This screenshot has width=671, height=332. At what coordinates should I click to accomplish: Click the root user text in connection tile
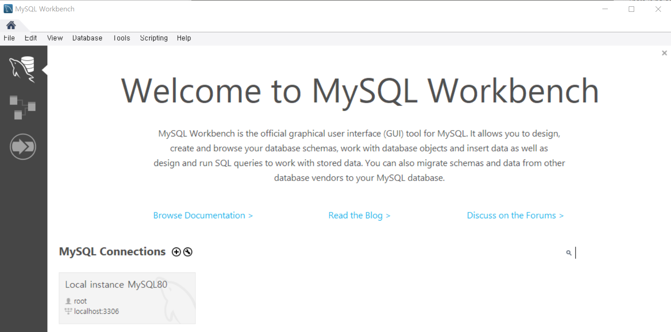click(x=80, y=301)
